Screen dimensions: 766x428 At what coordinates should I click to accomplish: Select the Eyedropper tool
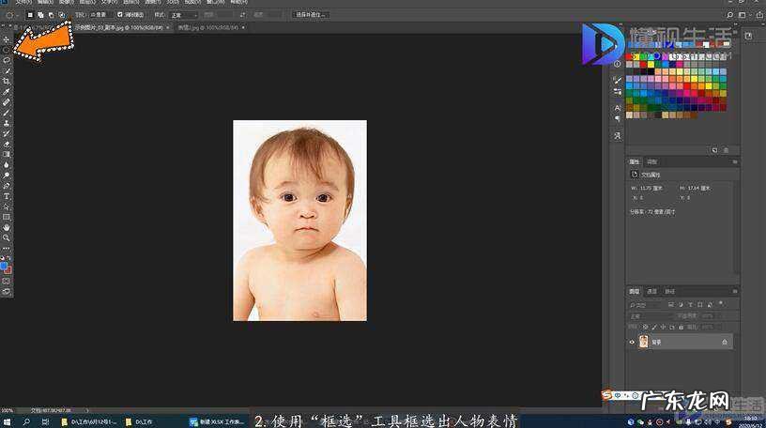7,91
